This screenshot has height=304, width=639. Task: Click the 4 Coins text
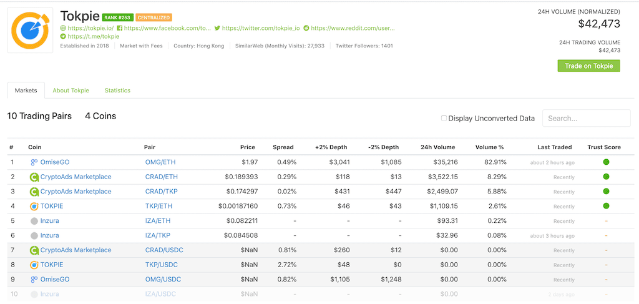click(100, 116)
